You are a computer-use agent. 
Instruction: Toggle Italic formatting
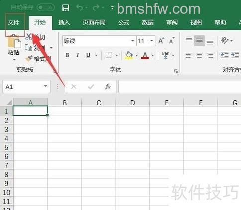point(78,55)
